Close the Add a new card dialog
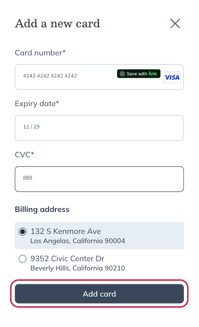 click(x=175, y=23)
